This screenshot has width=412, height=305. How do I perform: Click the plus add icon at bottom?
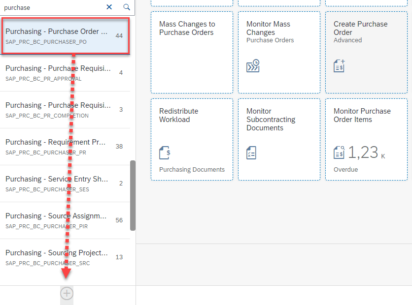(67, 294)
